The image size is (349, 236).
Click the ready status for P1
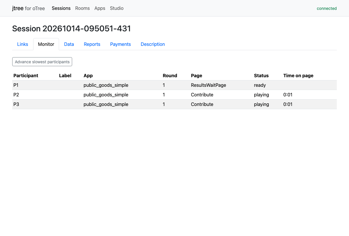pos(260,85)
